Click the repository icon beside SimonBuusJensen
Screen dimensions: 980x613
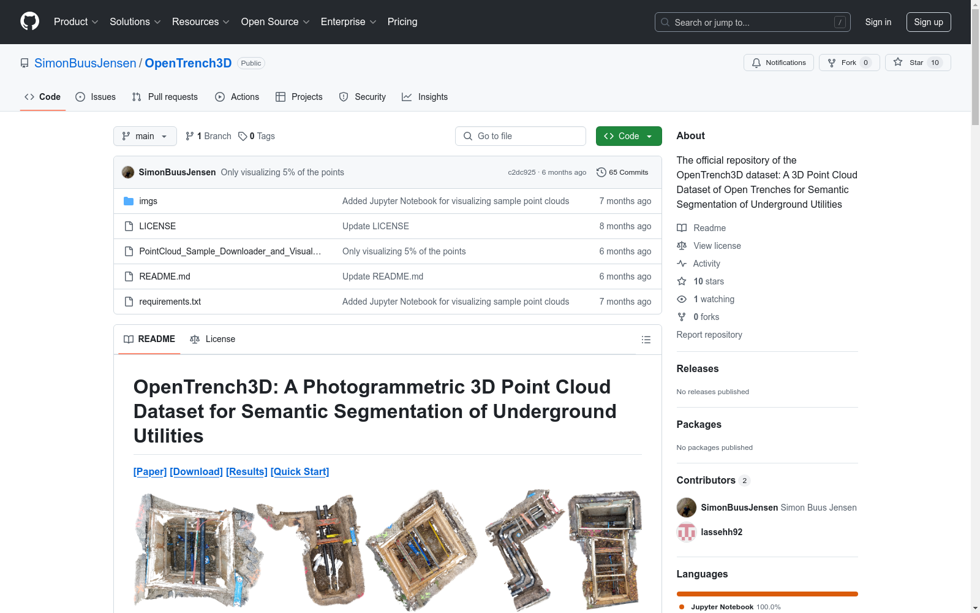pos(24,63)
